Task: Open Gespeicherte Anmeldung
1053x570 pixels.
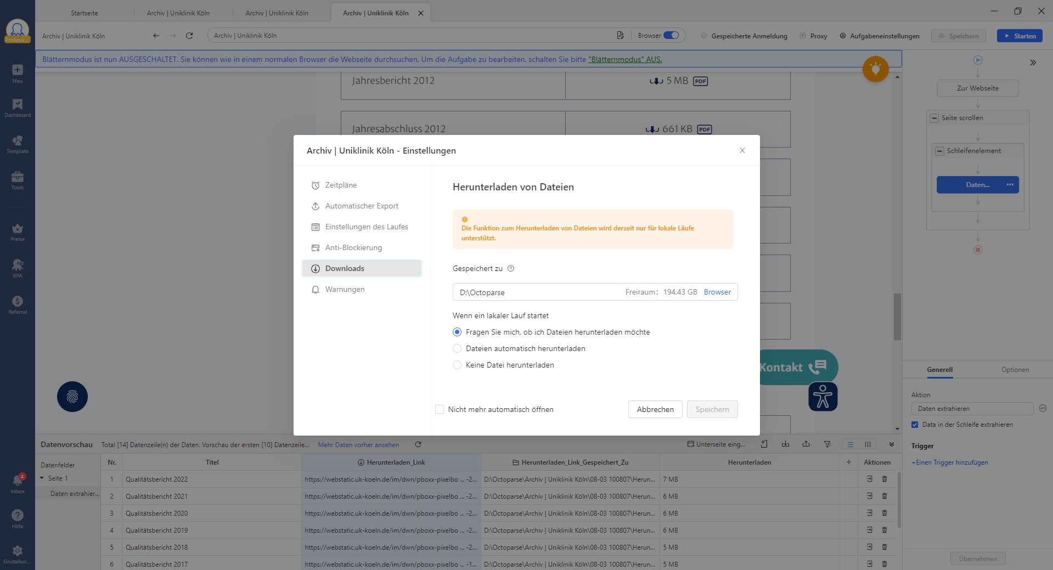Action: pyautogui.click(x=744, y=36)
